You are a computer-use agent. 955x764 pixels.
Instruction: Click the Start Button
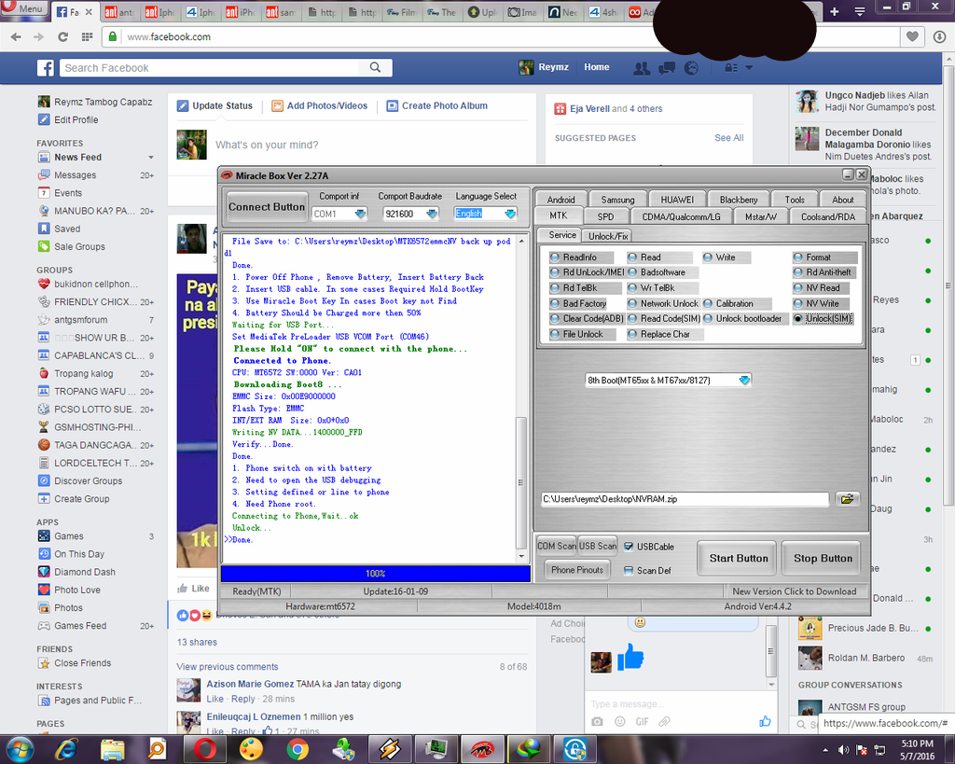[x=739, y=559]
